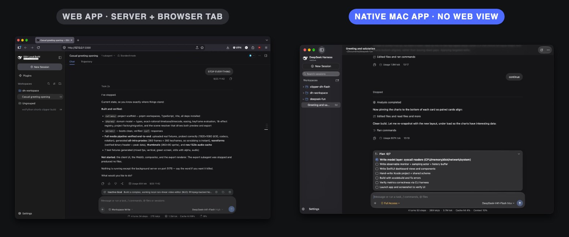Open web app header more options ellipsis
The height and width of the screenshot is (237, 569).
click(259, 56)
